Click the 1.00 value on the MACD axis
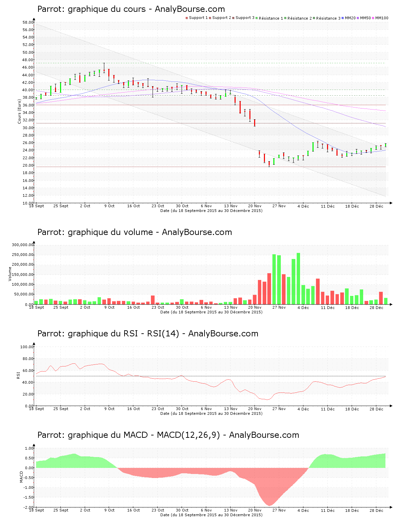The image size is (405, 524). pos(29,448)
